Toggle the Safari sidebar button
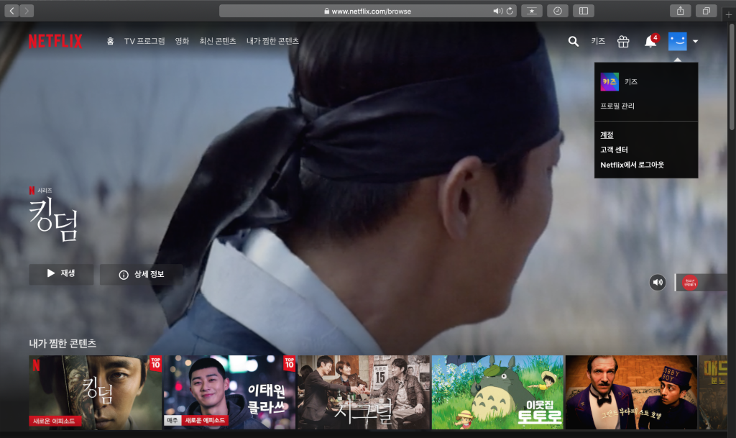This screenshot has height=438, width=736. (x=584, y=11)
